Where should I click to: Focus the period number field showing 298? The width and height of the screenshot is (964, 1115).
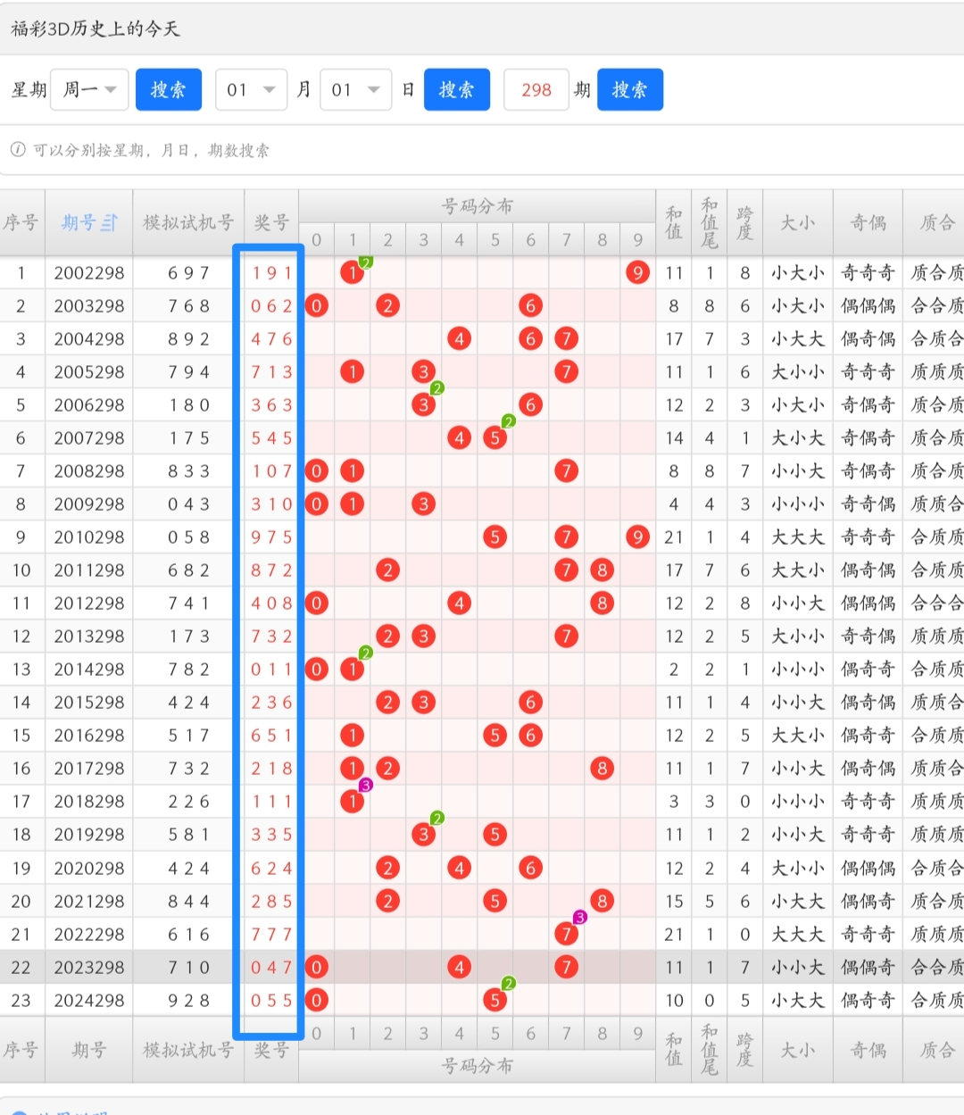pyautogui.click(x=536, y=89)
